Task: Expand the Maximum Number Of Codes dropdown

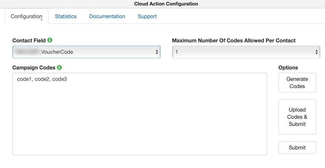Action: coord(246,52)
